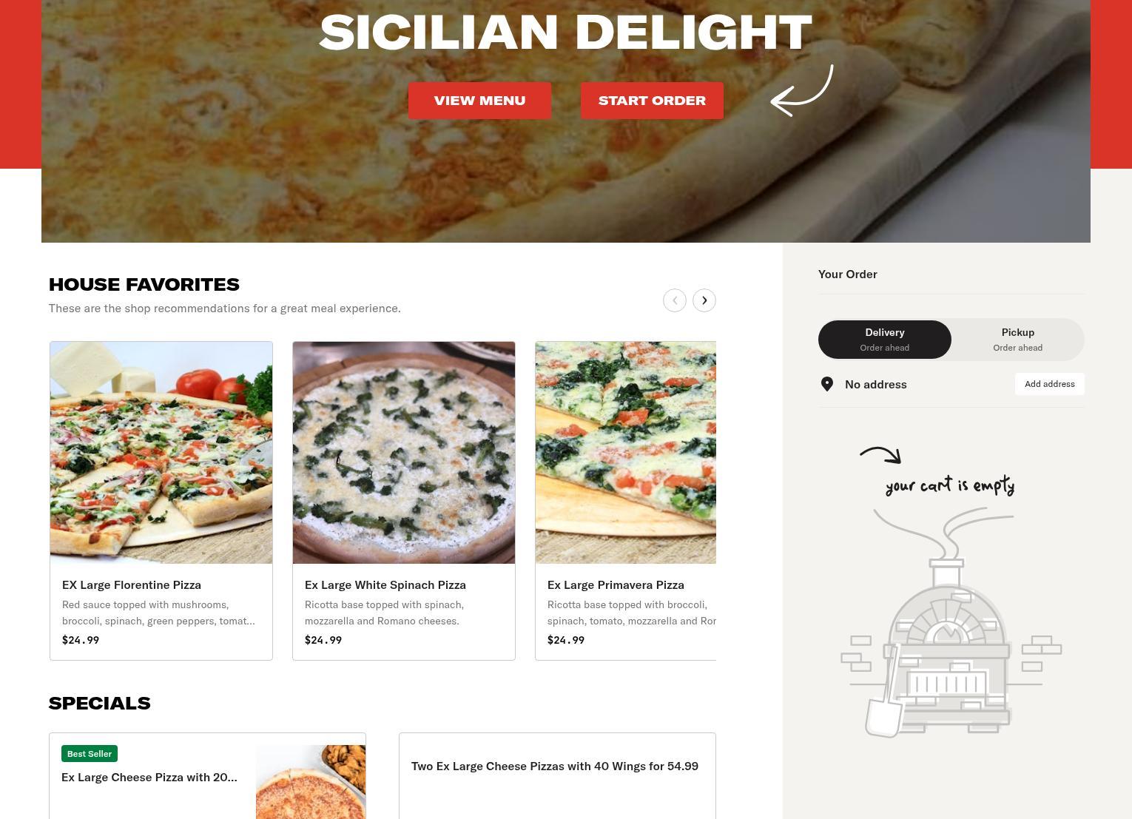
Task: Click the previous arrow in House Favorites carousel
Action: click(x=675, y=300)
